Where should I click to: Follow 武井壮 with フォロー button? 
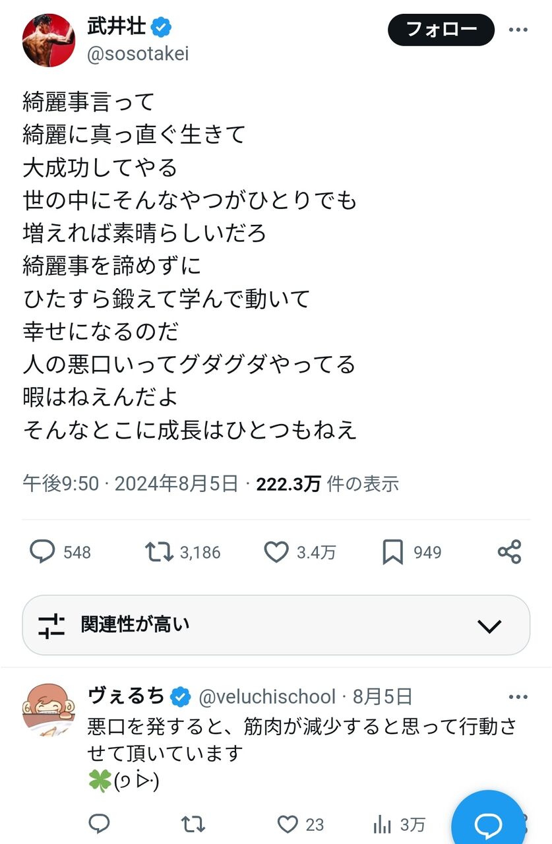[x=441, y=30]
